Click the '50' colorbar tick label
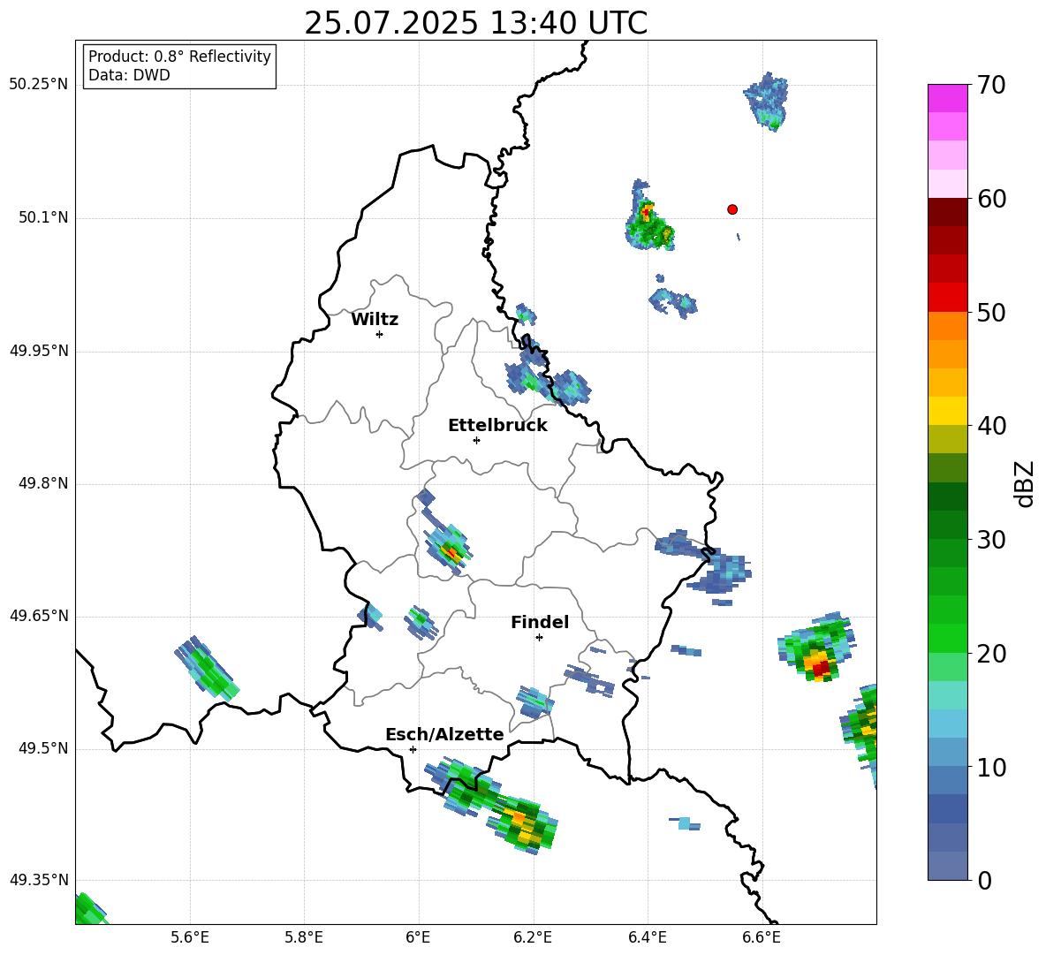The image size is (1046, 955). (x=991, y=312)
